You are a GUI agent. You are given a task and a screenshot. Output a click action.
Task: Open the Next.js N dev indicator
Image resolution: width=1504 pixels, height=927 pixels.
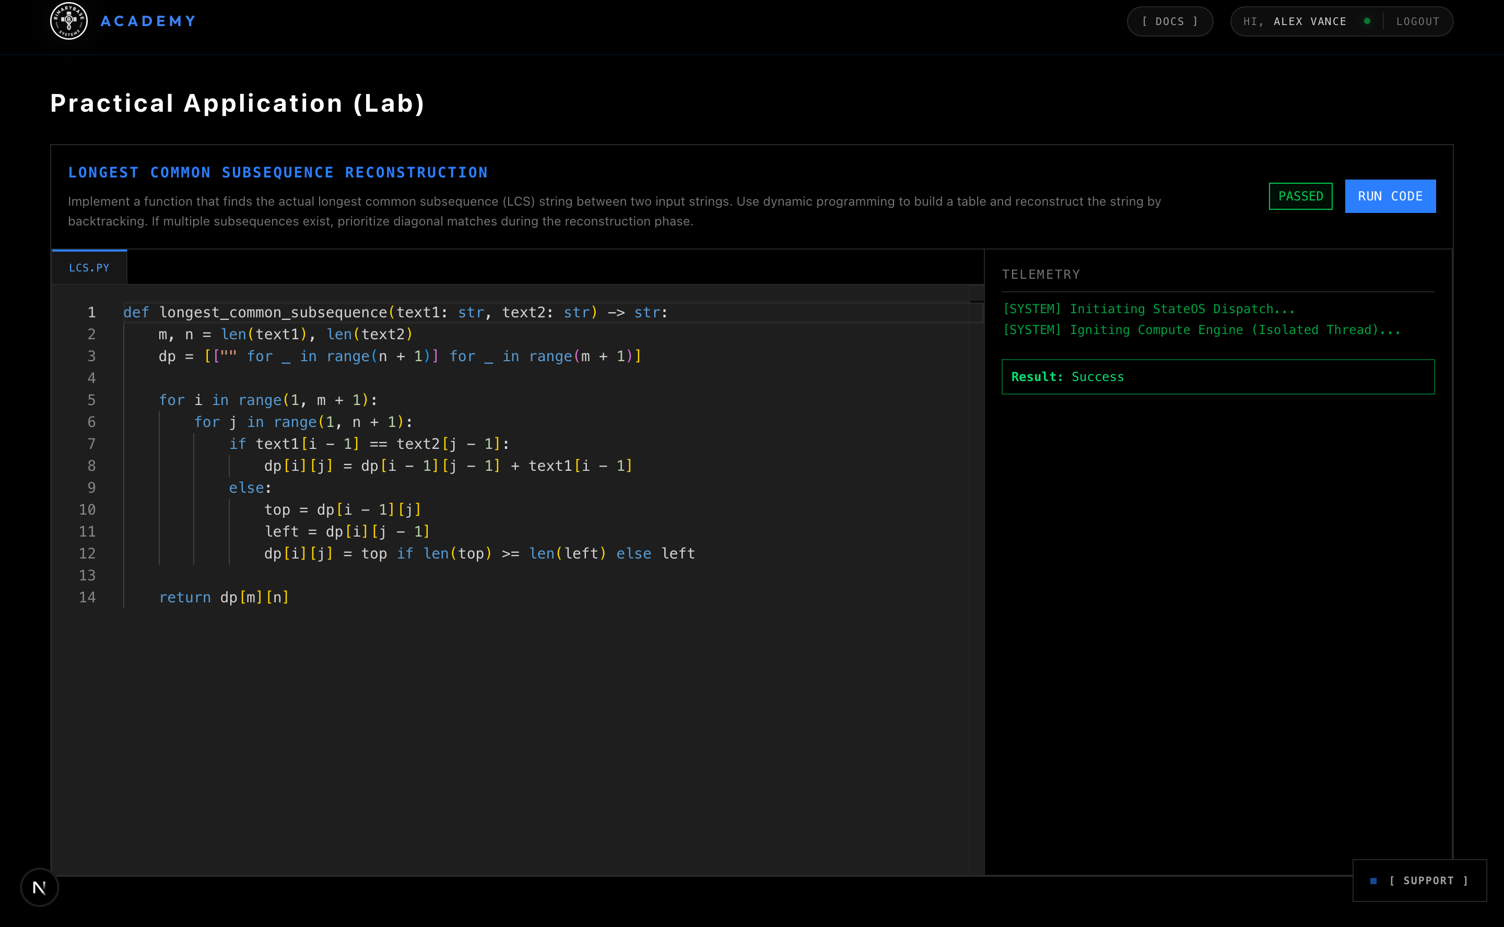click(39, 887)
